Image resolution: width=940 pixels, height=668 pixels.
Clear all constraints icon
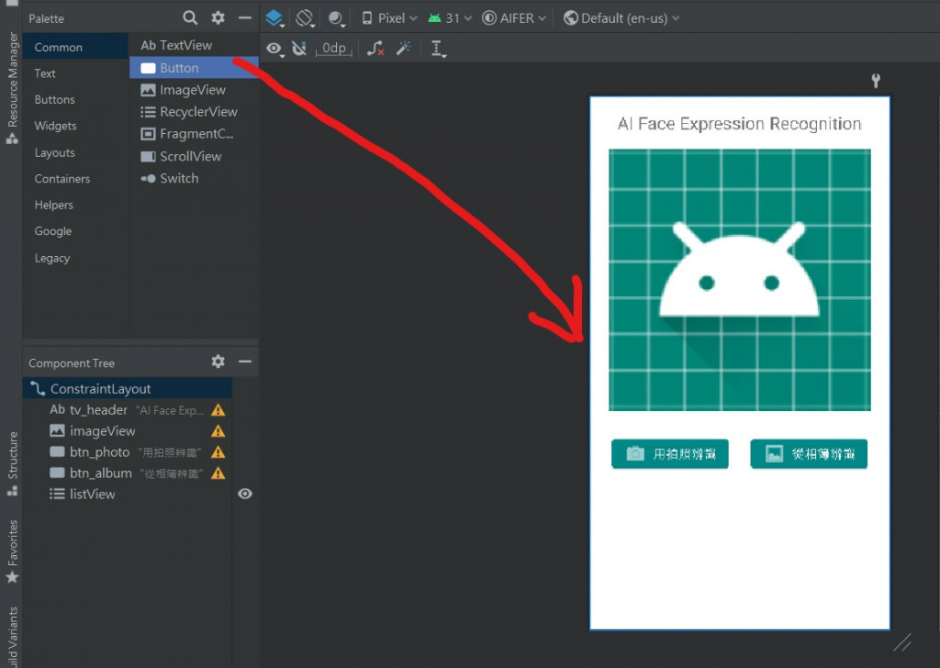point(375,49)
